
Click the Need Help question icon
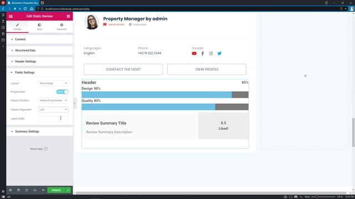(x=45, y=149)
